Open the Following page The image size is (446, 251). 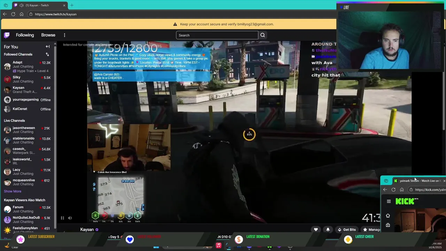[25, 35]
